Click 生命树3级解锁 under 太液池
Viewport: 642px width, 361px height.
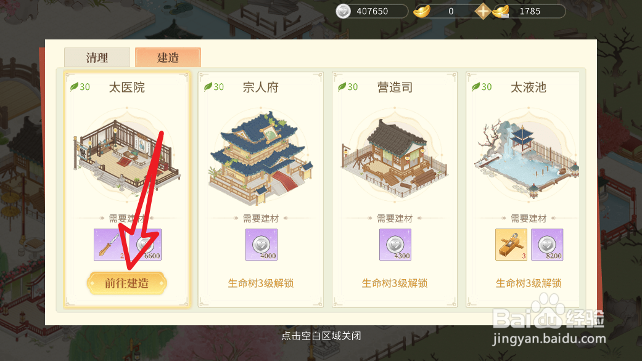pyautogui.click(x=529, y=283)
